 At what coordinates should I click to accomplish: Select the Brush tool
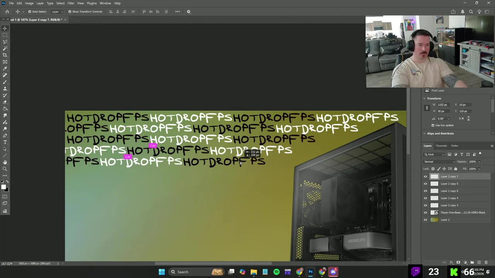click(x=5, y=82)
